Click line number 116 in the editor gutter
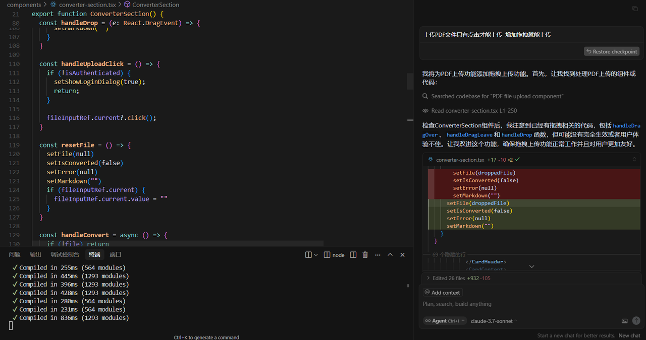 coord(14,118)
